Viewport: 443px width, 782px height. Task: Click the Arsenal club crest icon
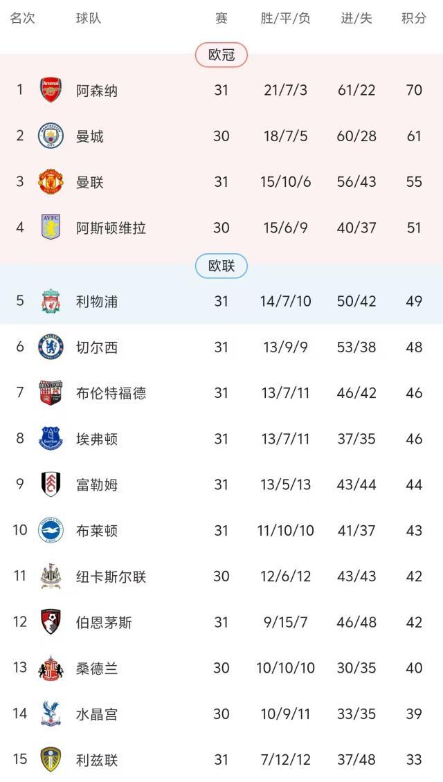pos(51,90)
